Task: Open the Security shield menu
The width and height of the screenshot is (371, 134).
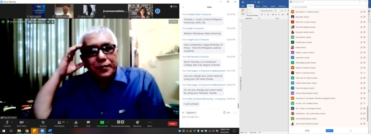Action: click(x=43, y=122)
